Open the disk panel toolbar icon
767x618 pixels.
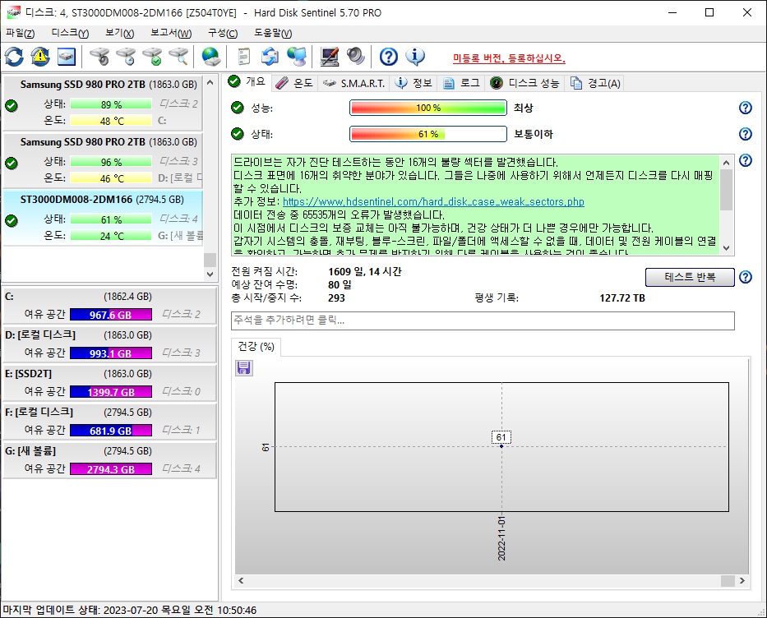[67, 57]
